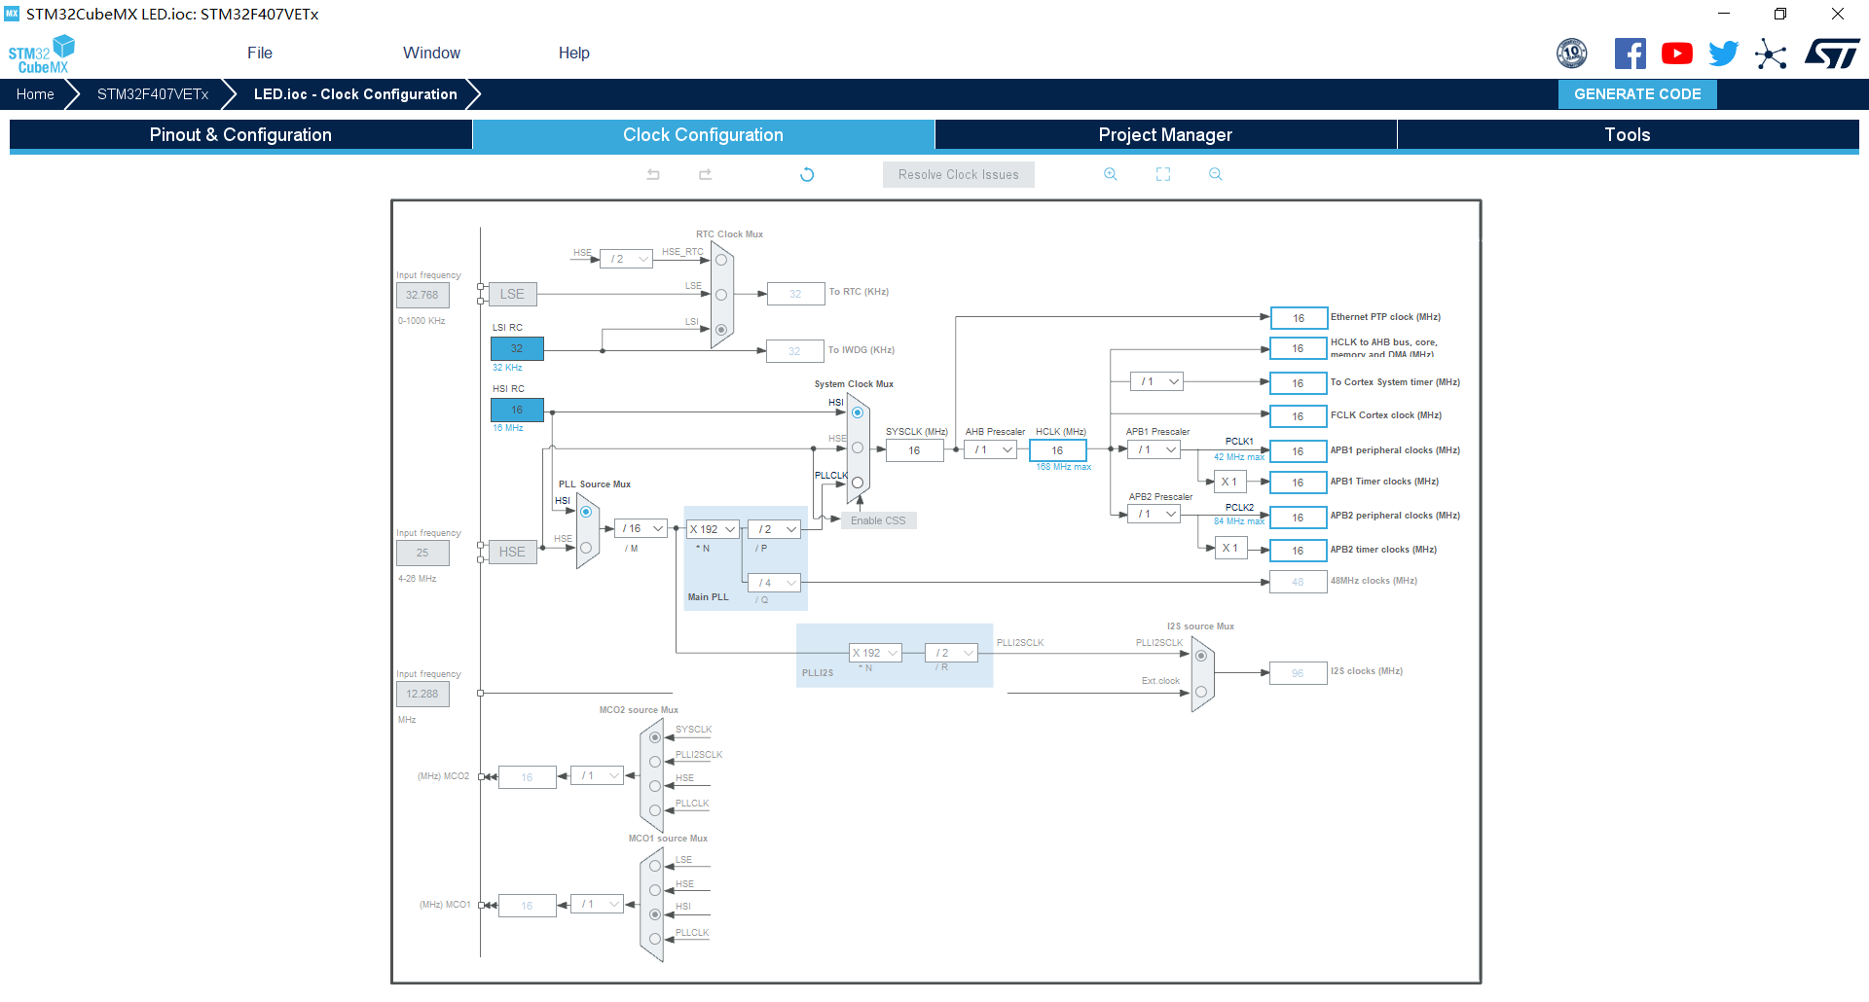Click the 10-year anniversary badge icon
Viewport: 1869px width, 1002px height.
click(x=1572, y=54)
